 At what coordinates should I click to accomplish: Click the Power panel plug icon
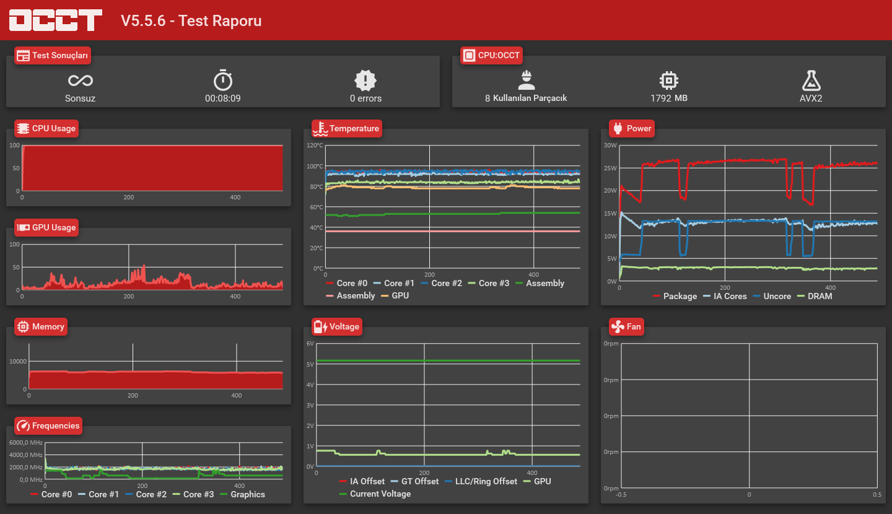click(618, 128)
